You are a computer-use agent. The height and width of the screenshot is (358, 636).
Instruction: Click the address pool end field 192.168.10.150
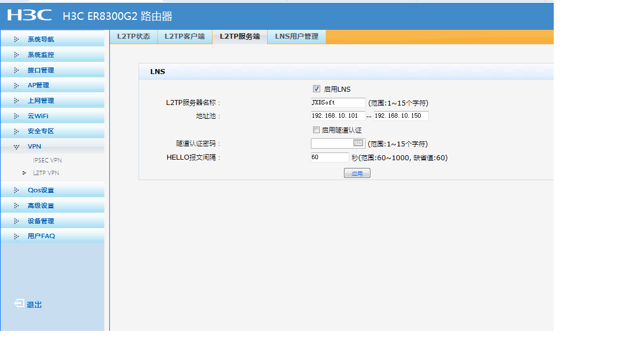click(401, 115)
